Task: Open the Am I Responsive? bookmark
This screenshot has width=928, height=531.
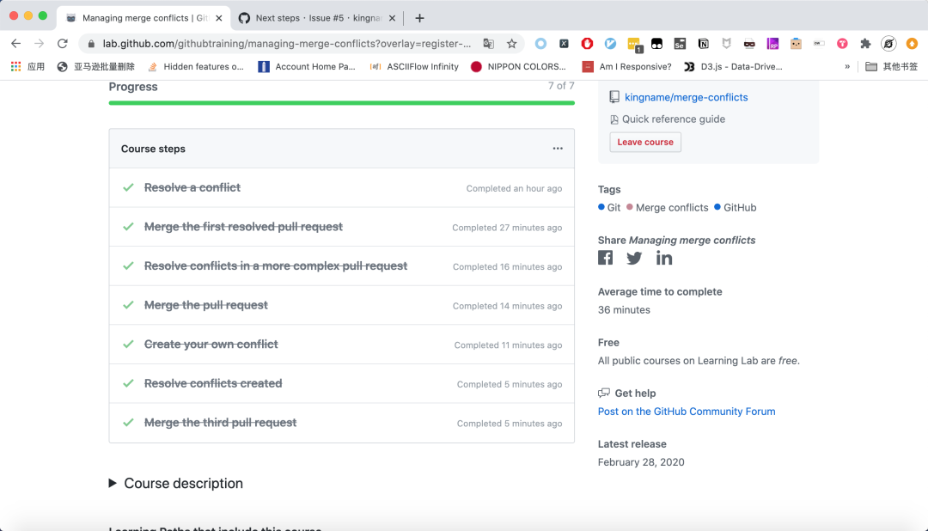Action: tap(626, 66)
